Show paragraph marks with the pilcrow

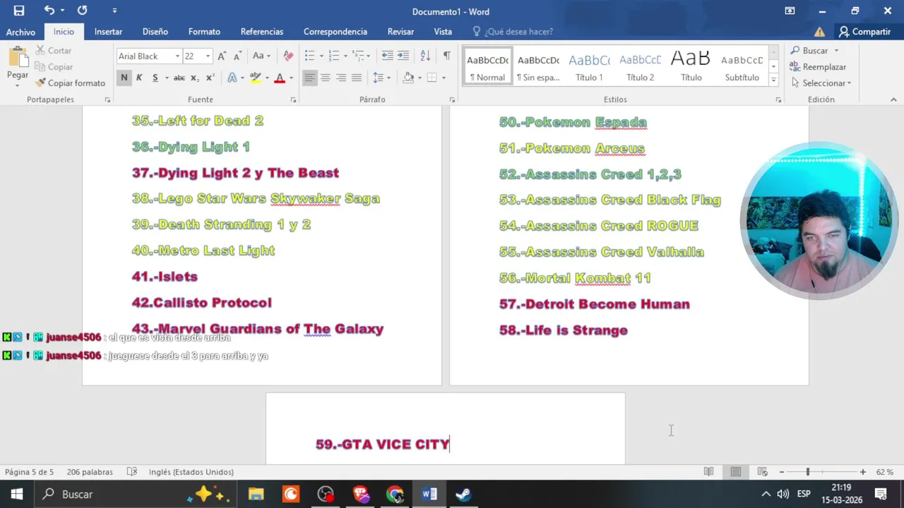pos(446,56)
